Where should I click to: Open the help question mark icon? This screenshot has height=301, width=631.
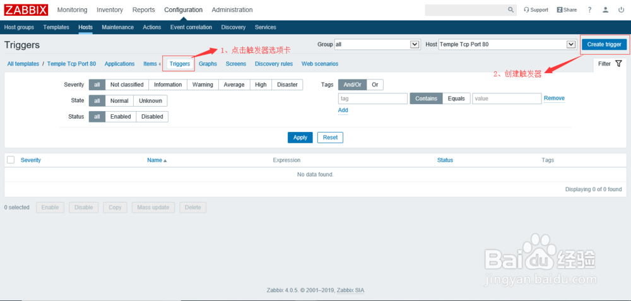pyautogui.click(x=589, y=10)
